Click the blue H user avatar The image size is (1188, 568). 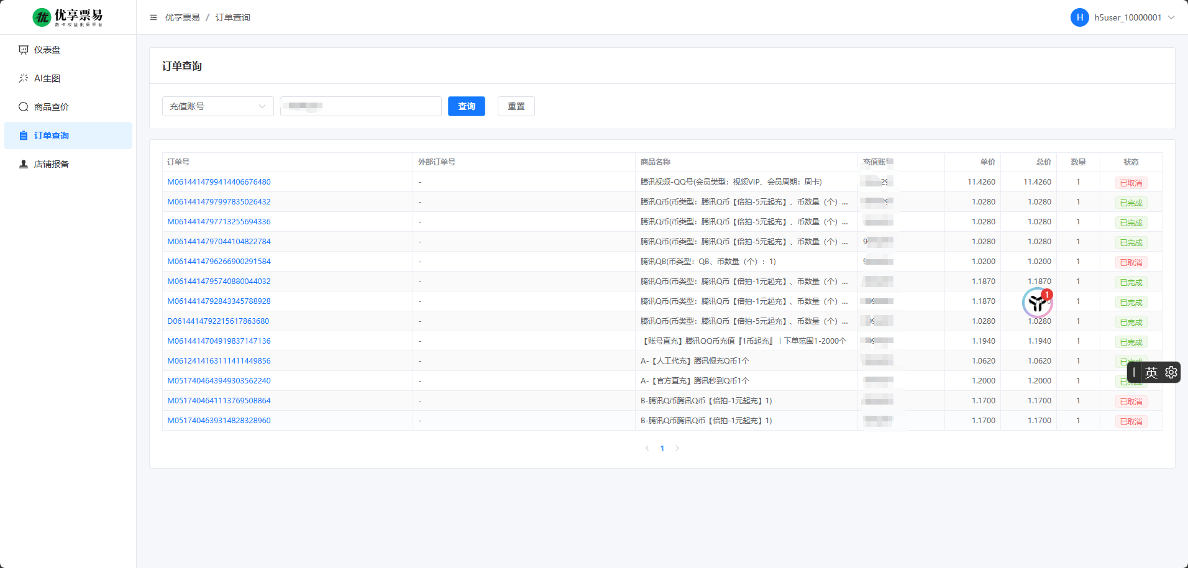click(x=1080, y=17)
